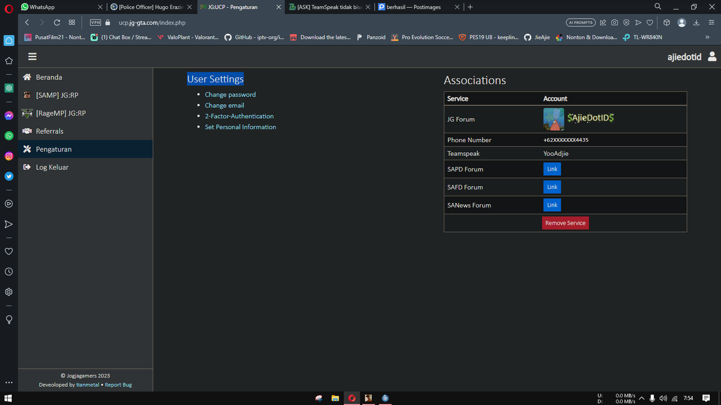The image size is (721, 405).
Task: Expand [RageMP] JG:RP menu item
Action: coord(85,113)
